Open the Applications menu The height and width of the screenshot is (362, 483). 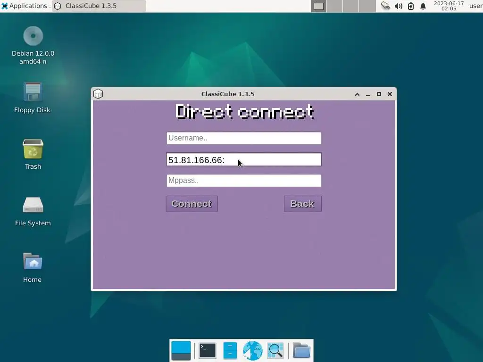pyautogui.click(x=25, y=6)
